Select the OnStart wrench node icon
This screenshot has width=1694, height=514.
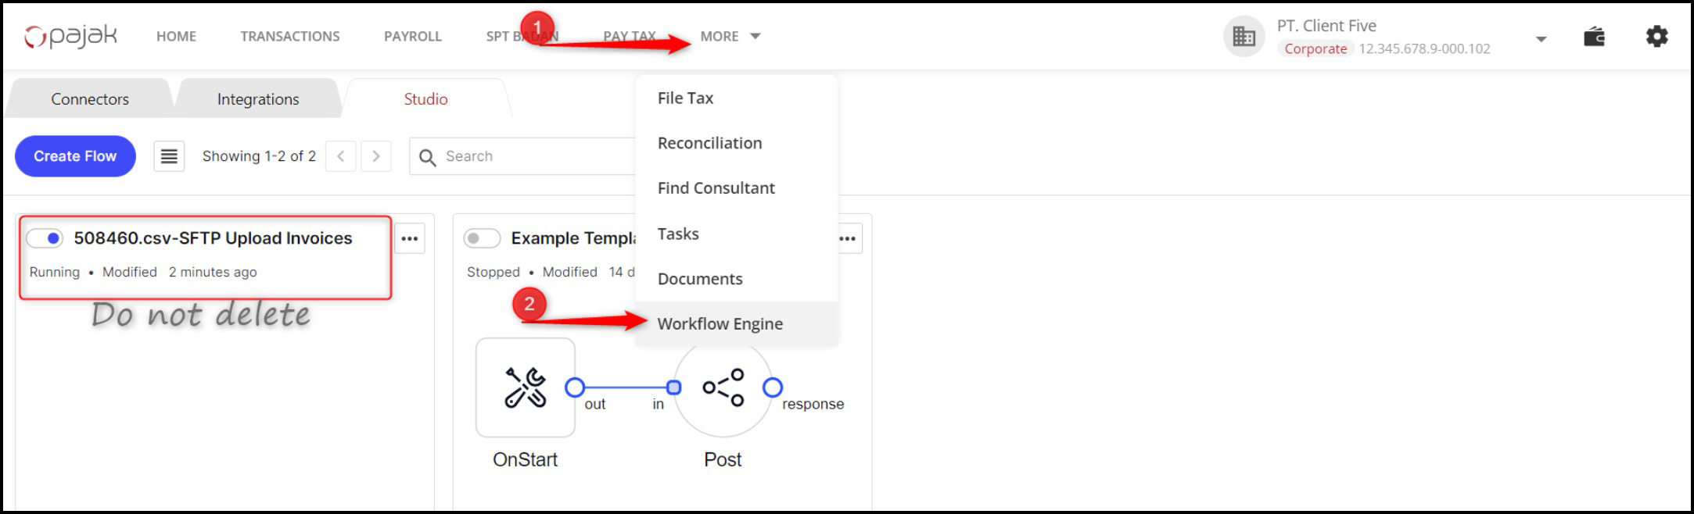[x=525, y=387]
